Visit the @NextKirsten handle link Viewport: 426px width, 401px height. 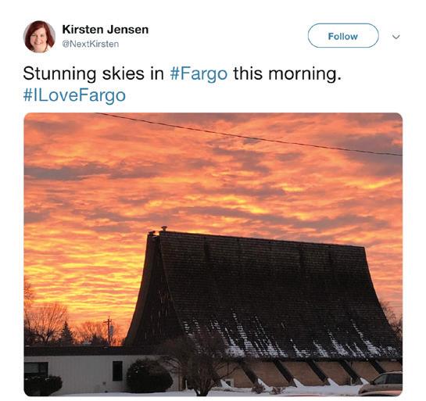pyautogui.click(x=91, y=44)
